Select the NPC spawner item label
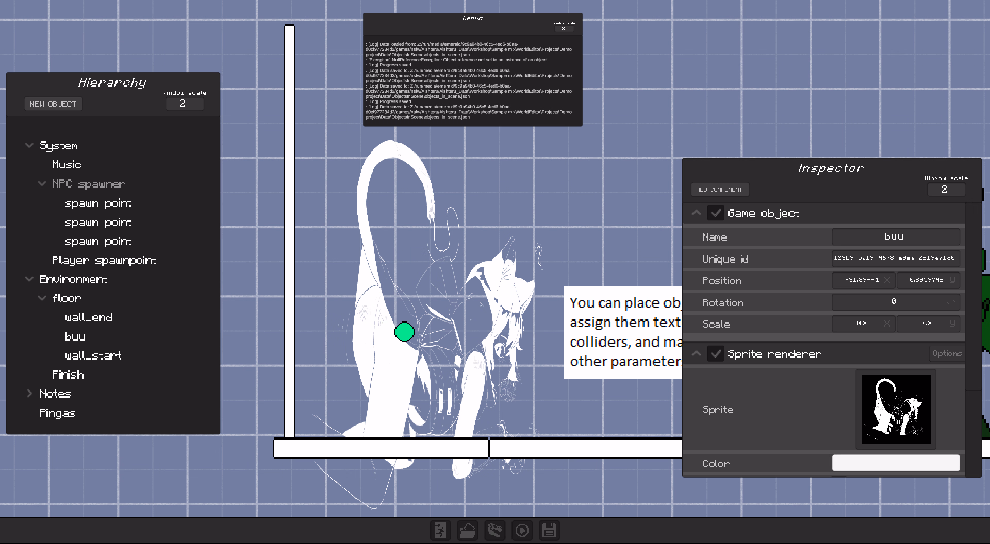990x544 pixels. pyautogui.click(x=88, y=183)
